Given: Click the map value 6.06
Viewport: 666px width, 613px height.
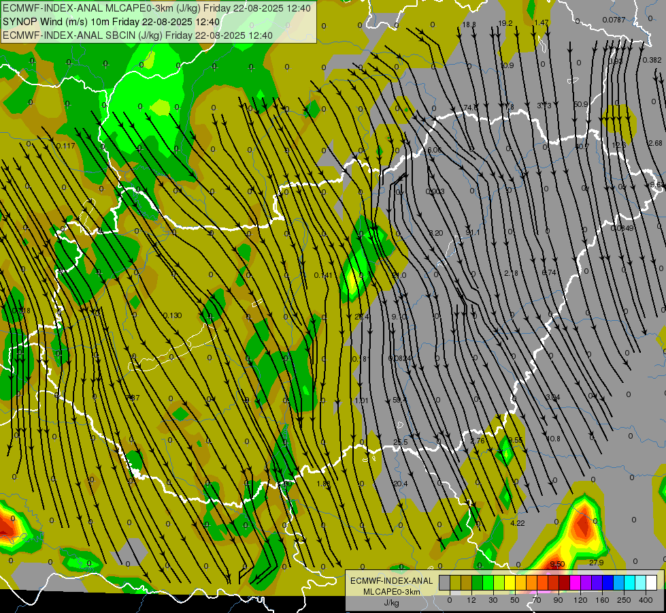Looking at the screenshot, I should click(434, 150).
